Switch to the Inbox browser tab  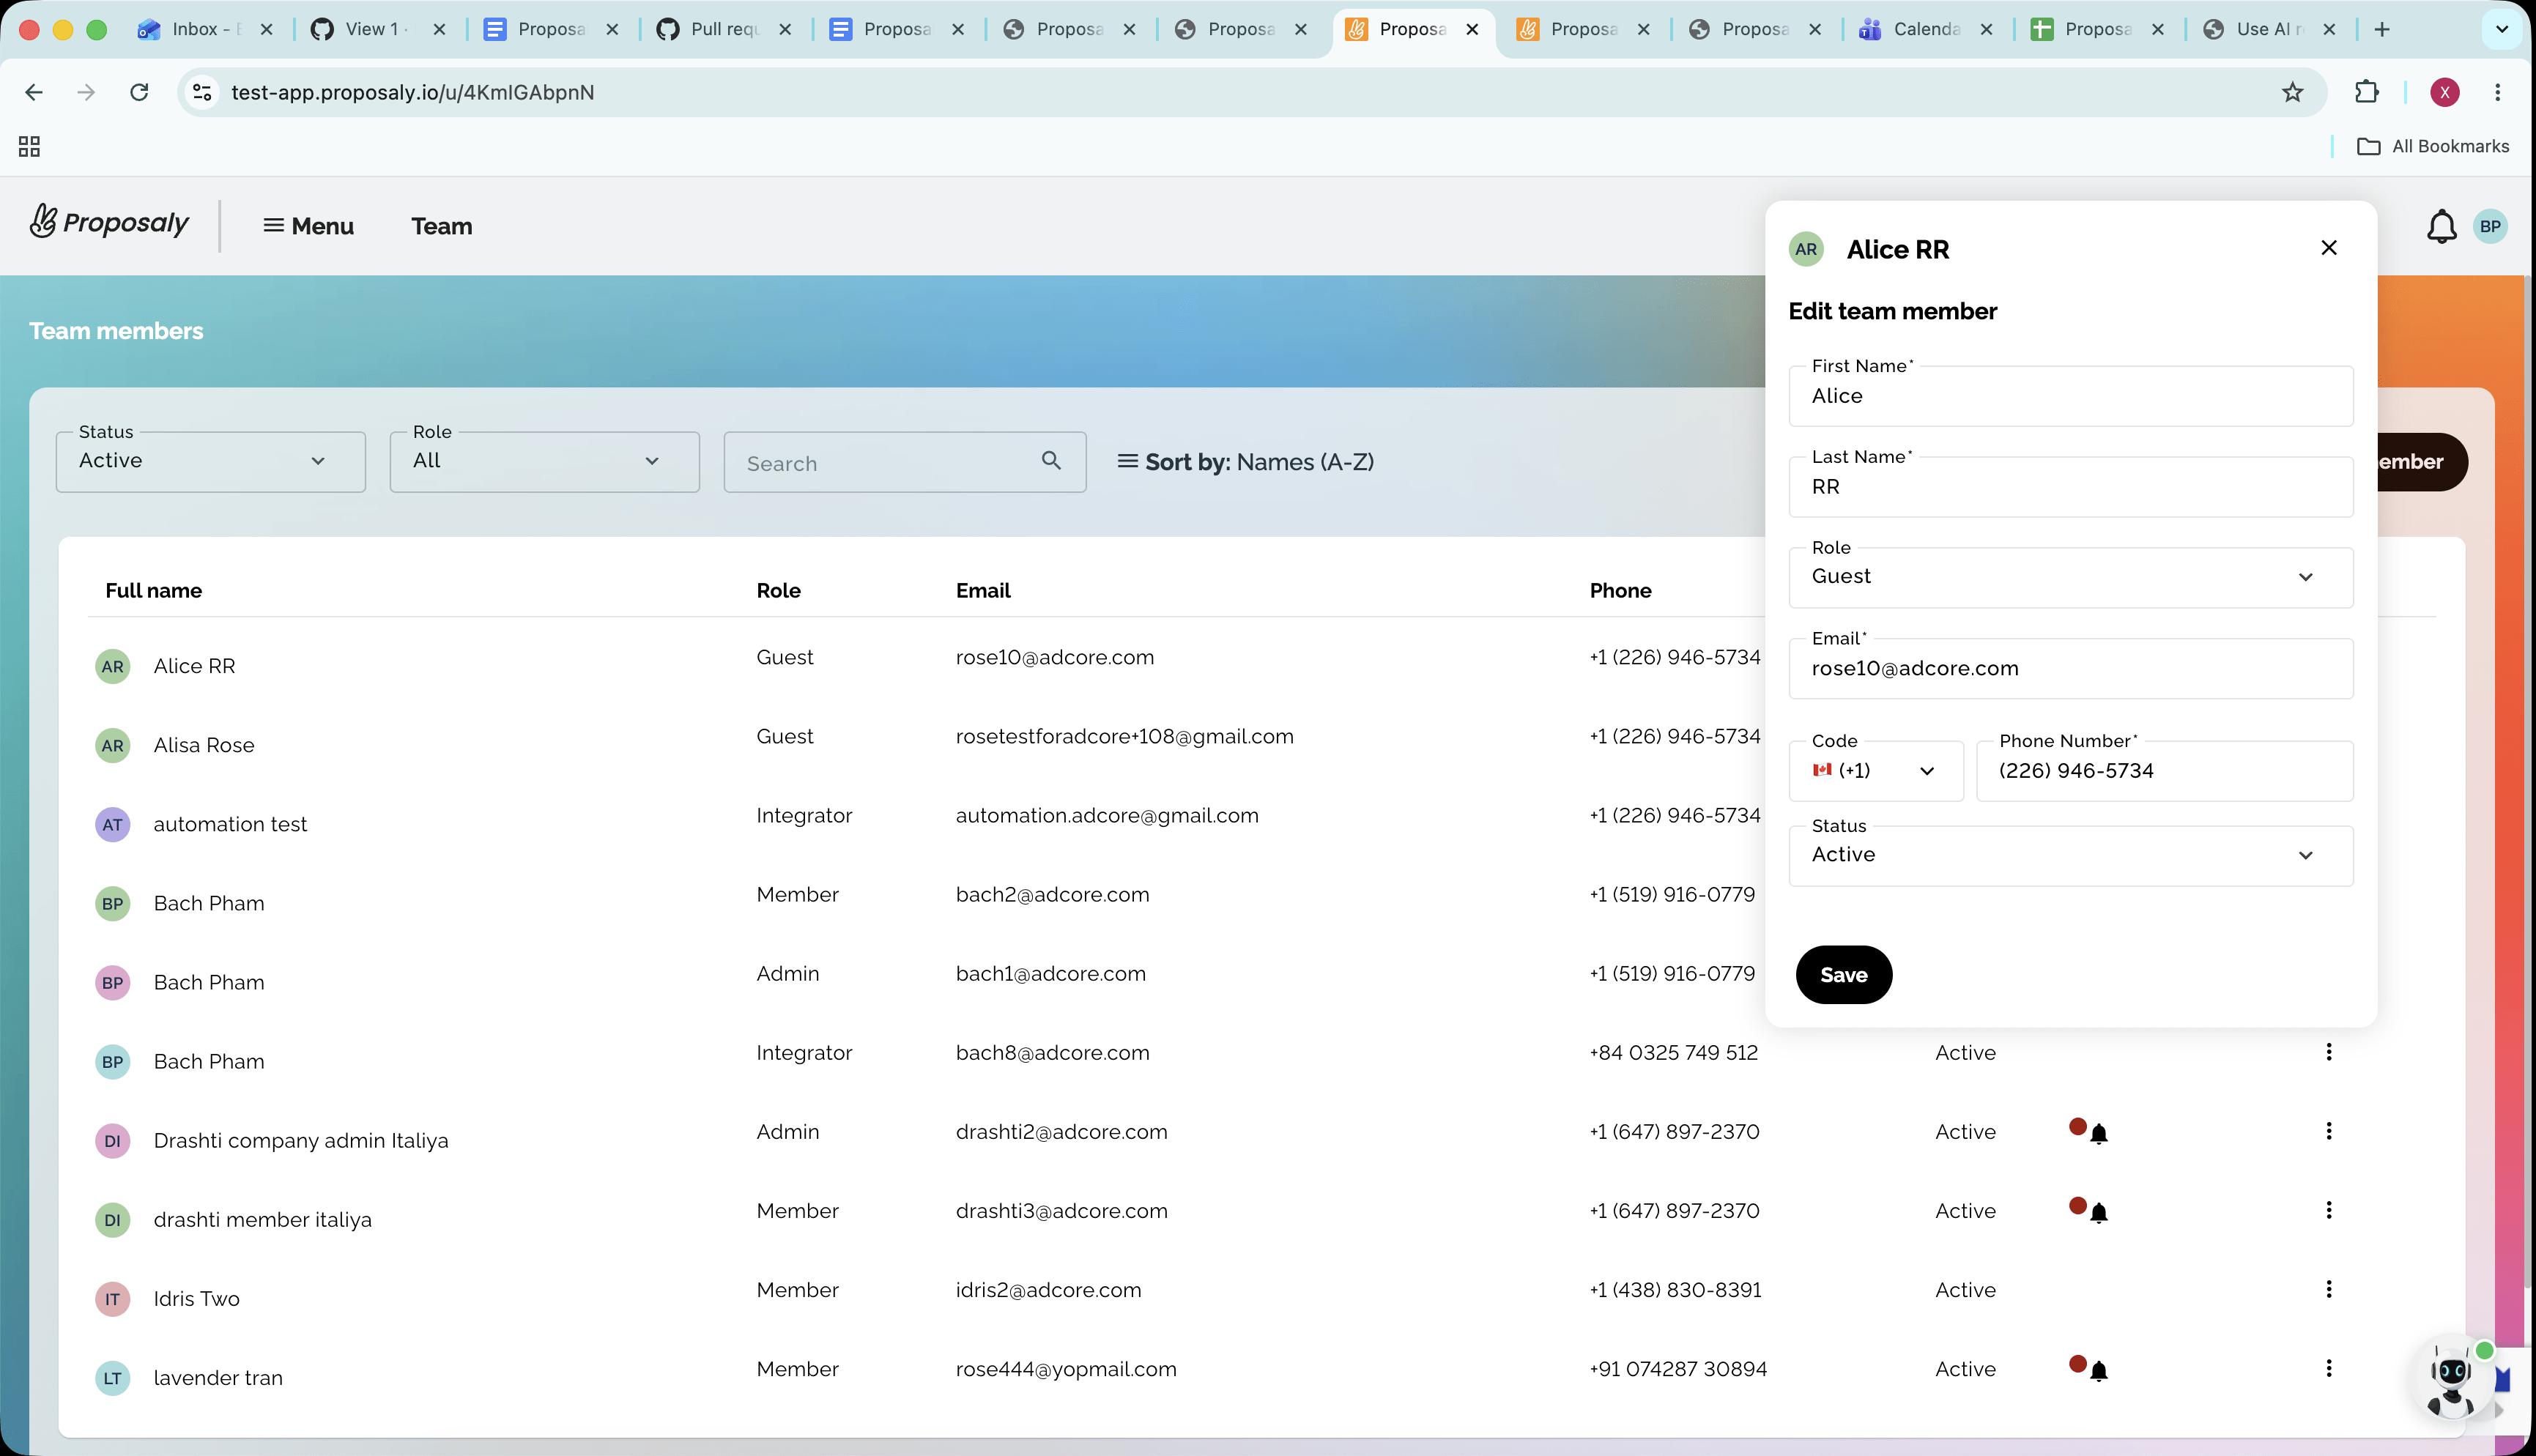point(205,29)
